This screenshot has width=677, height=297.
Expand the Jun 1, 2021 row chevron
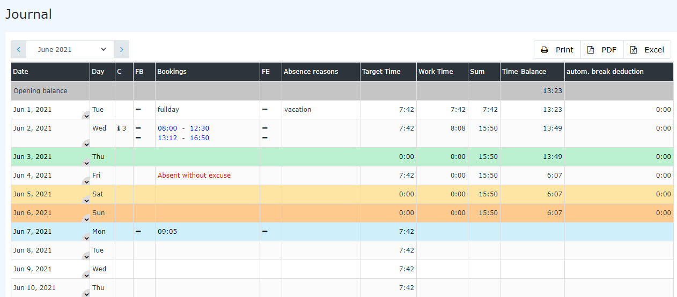click(x=86, y=116)
